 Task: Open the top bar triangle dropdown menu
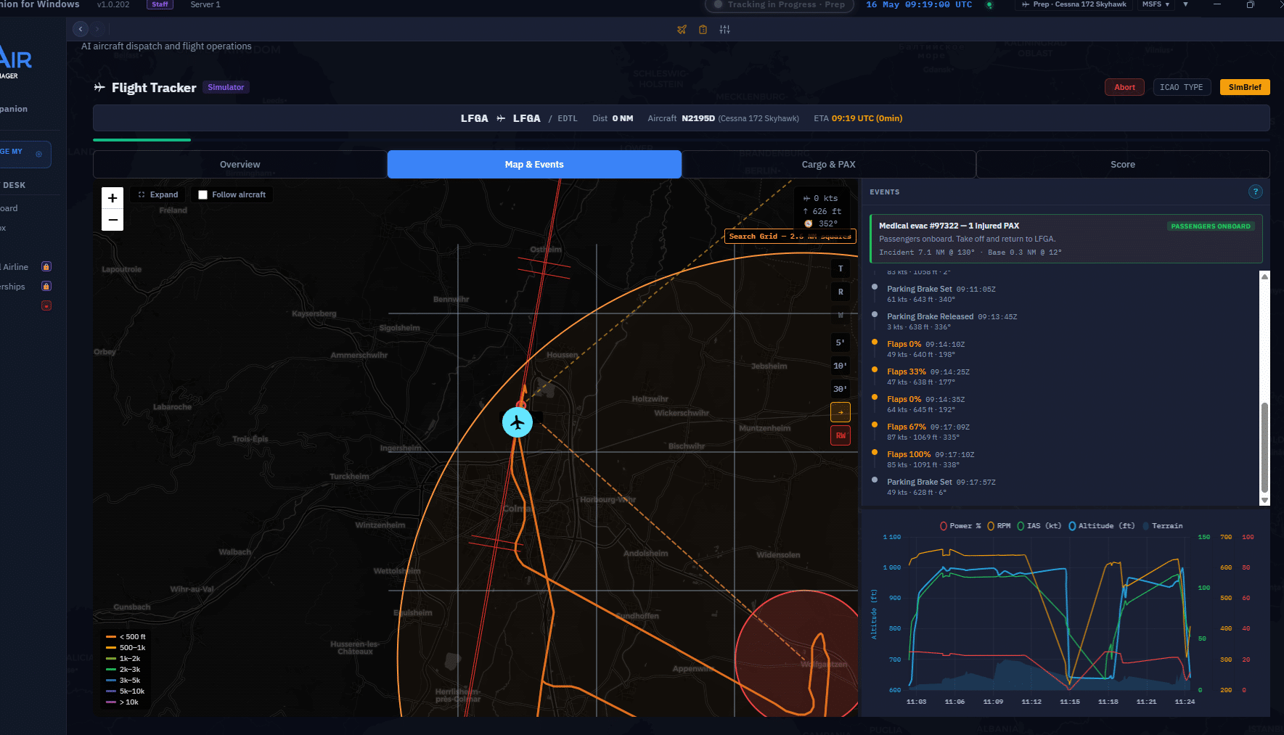coord(1185,4)
